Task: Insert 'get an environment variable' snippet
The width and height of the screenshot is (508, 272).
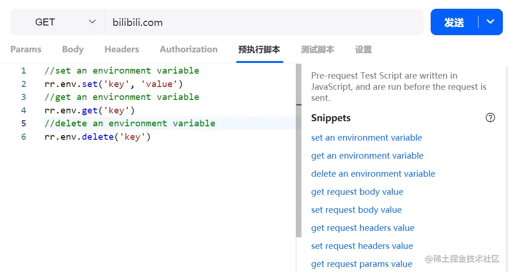Action: click(x=367, y=155)
